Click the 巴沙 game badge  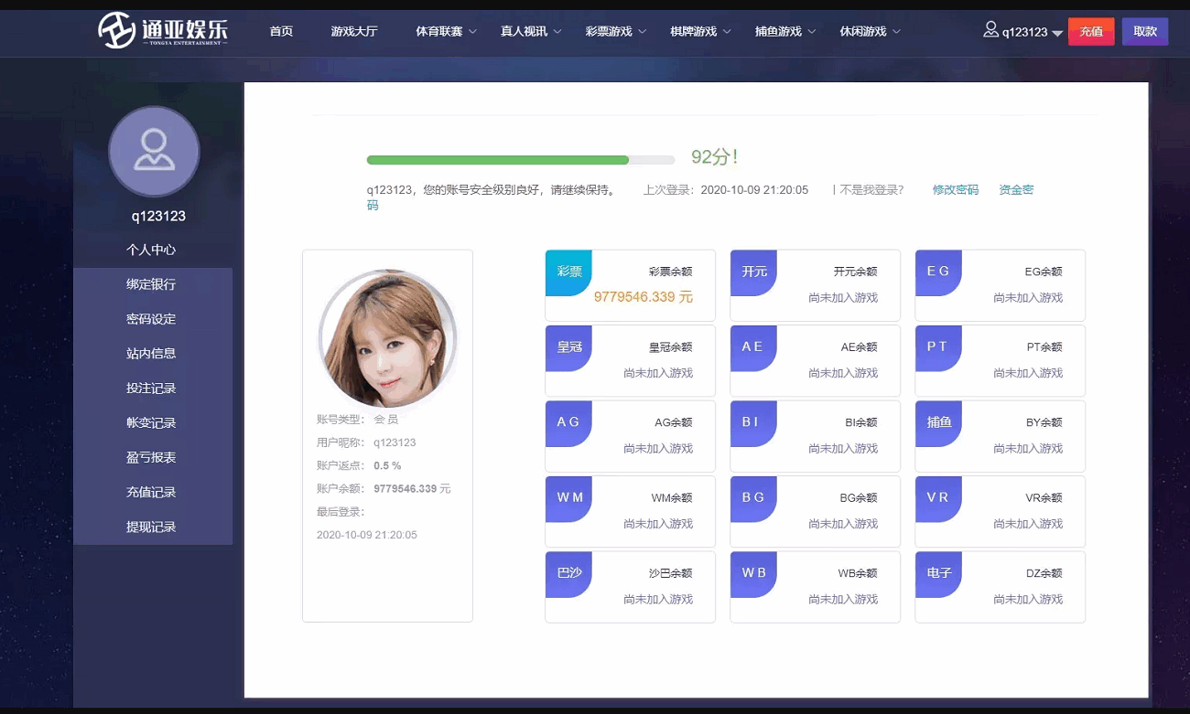[x=568, y=573]
